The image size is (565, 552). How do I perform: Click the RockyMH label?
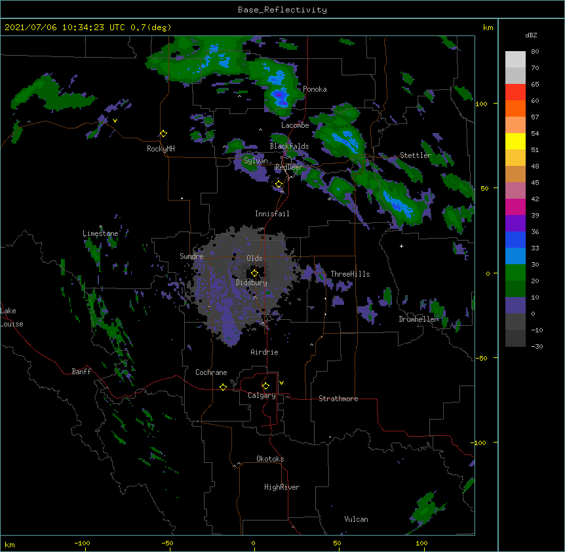click(161, 149)
